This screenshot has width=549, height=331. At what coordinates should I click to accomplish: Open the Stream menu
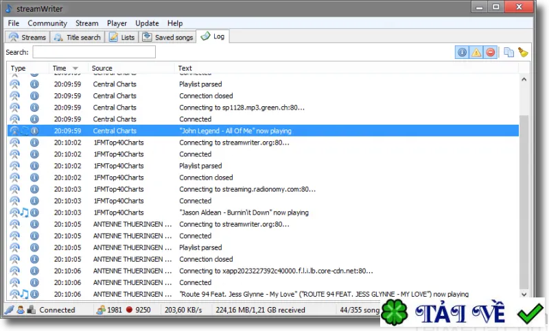click(87, 23)
